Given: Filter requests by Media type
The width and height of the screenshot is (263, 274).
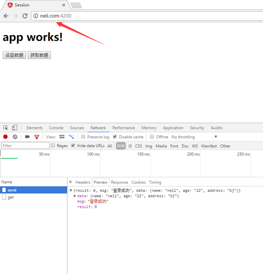Looking at the screenshot, I should point(161,146).
